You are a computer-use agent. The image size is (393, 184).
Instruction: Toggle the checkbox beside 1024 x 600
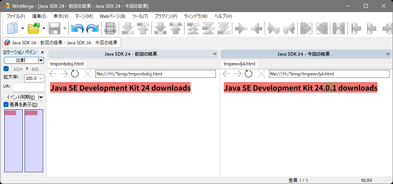tap(6, 69)
